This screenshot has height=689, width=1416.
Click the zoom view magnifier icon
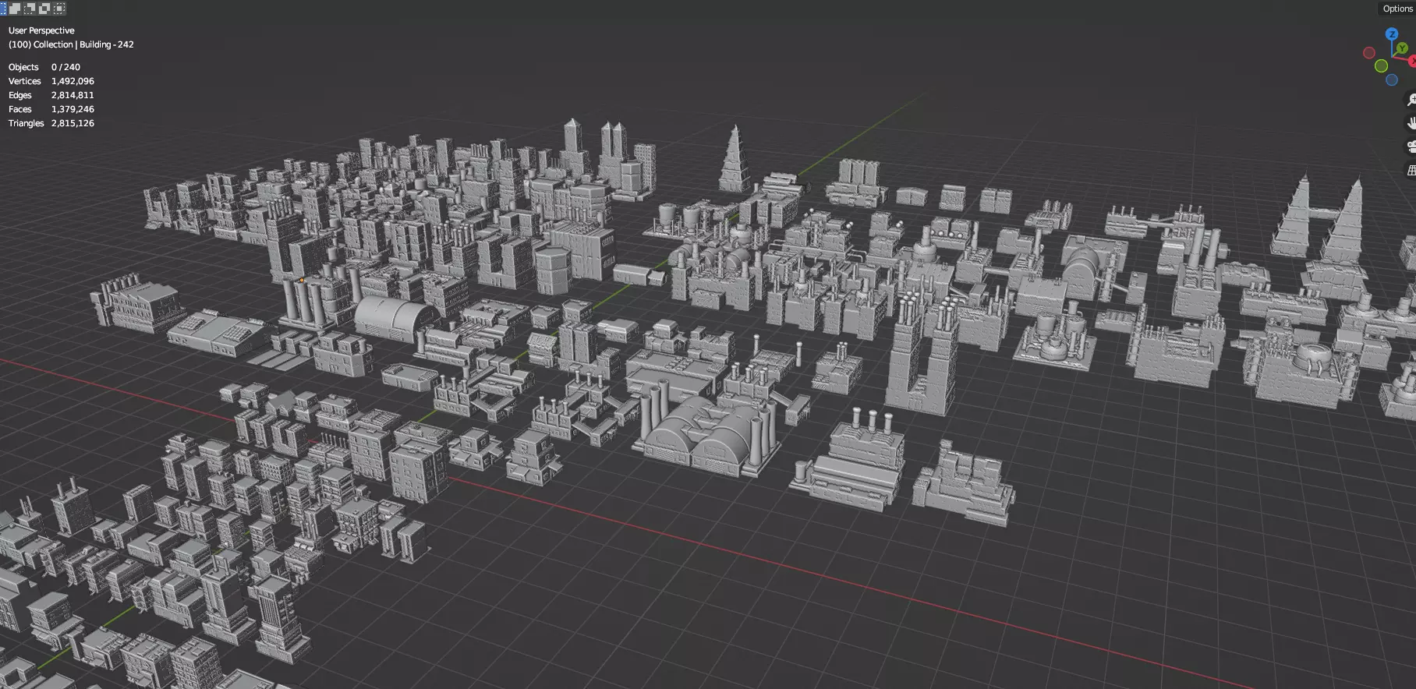tap(1411, 100)
